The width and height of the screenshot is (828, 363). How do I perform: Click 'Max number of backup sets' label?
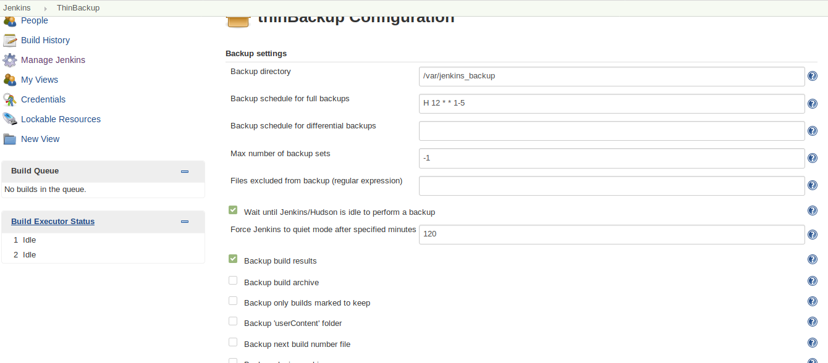[x=281, y=154]
